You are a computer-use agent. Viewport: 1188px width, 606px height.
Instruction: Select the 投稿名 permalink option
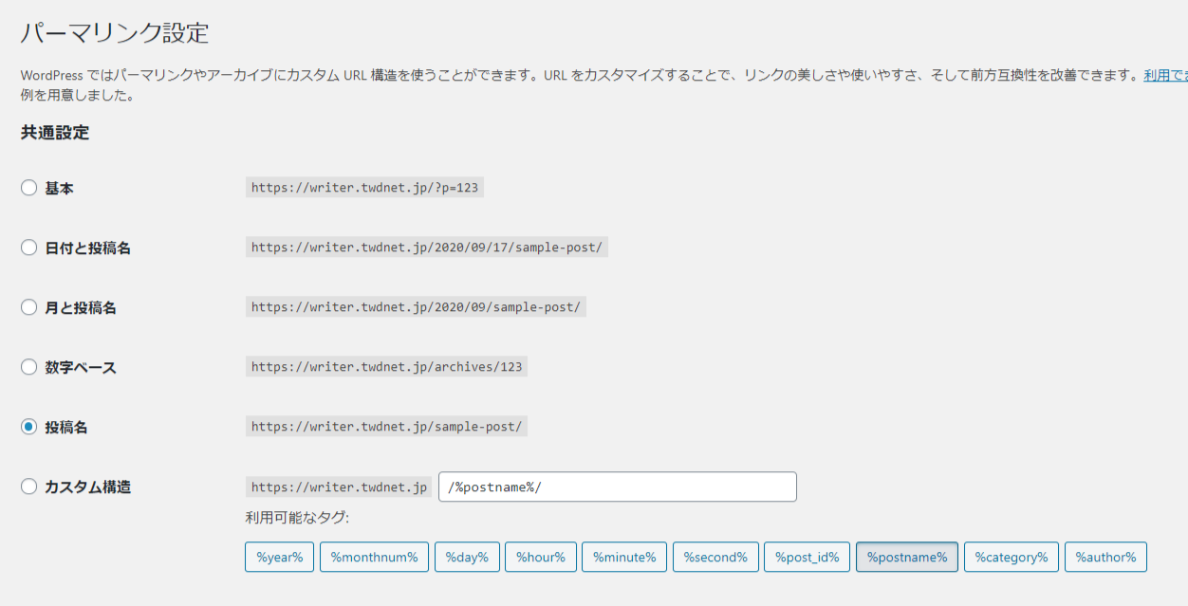(28, 427)
